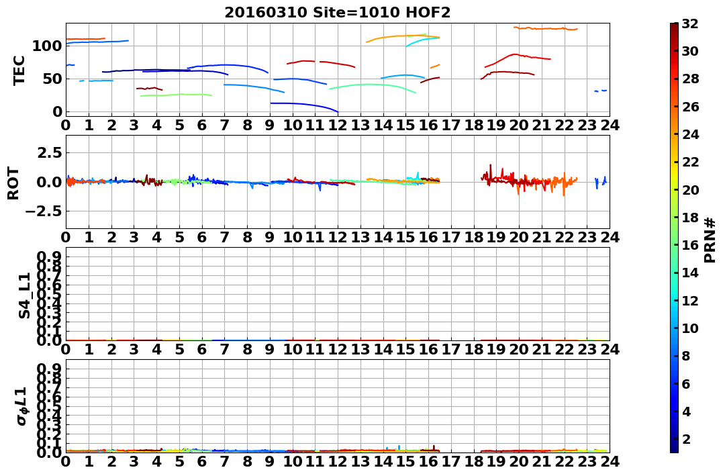Click the '14' tick on the colorbar
The width and height of the screenshot is (723, 476).
(x=690, y=273)
